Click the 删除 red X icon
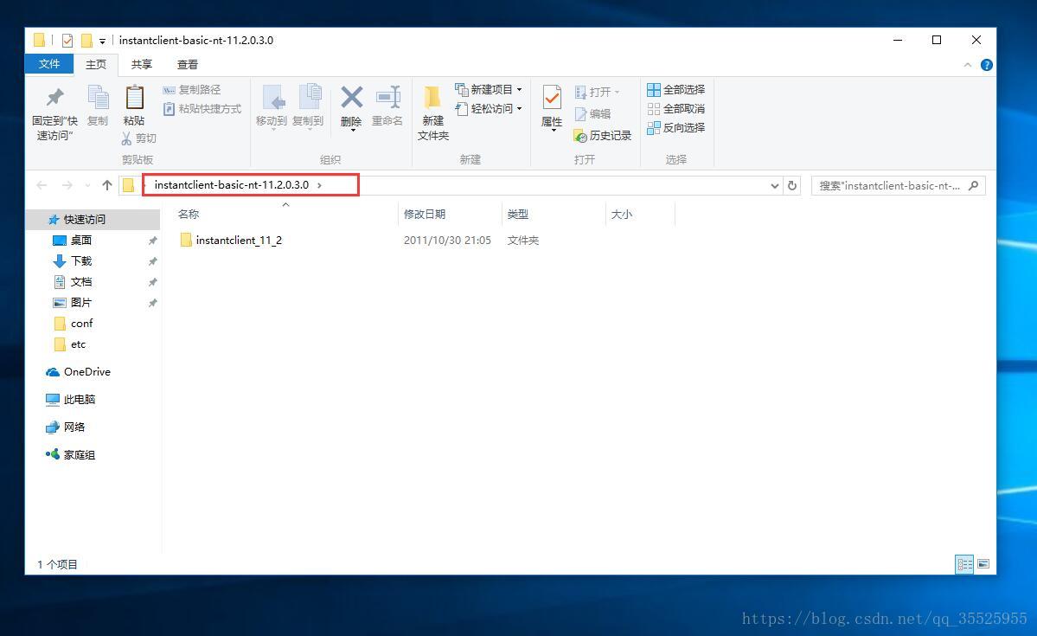1037x636 pixels. [351, 97]
